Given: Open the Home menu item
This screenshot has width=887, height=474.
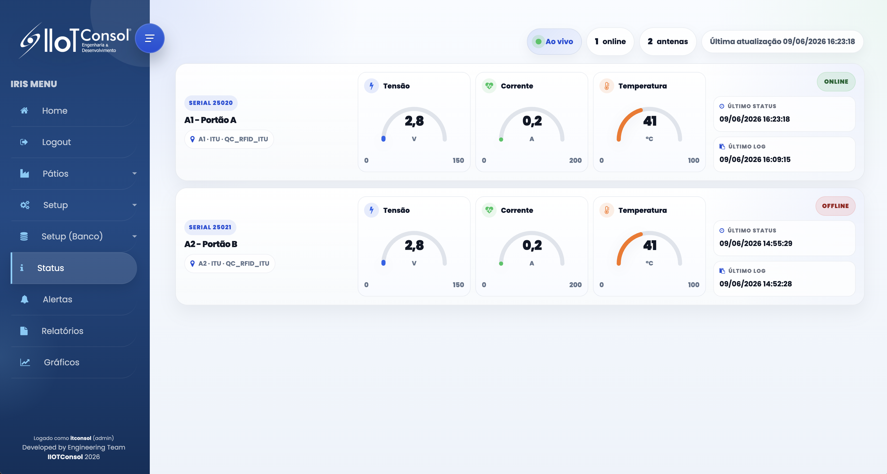Looking at the screenshot, I should tap(74, 111).
